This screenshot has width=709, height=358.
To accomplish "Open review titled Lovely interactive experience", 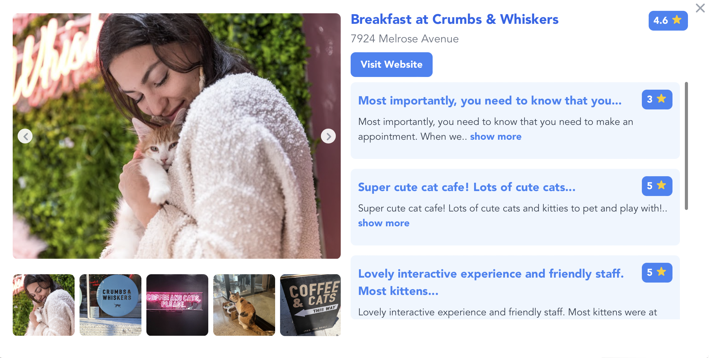I will pos(491,282).
